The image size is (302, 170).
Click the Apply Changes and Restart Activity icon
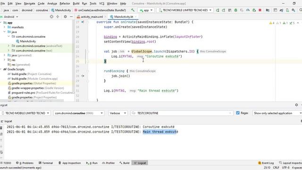[x=223, y=10]
